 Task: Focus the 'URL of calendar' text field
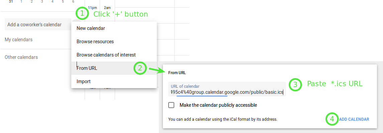click(227, 92)
